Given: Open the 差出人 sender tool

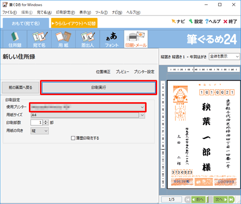Looking at the screenshot, I should pyautogui.click(x=88, y=39).
